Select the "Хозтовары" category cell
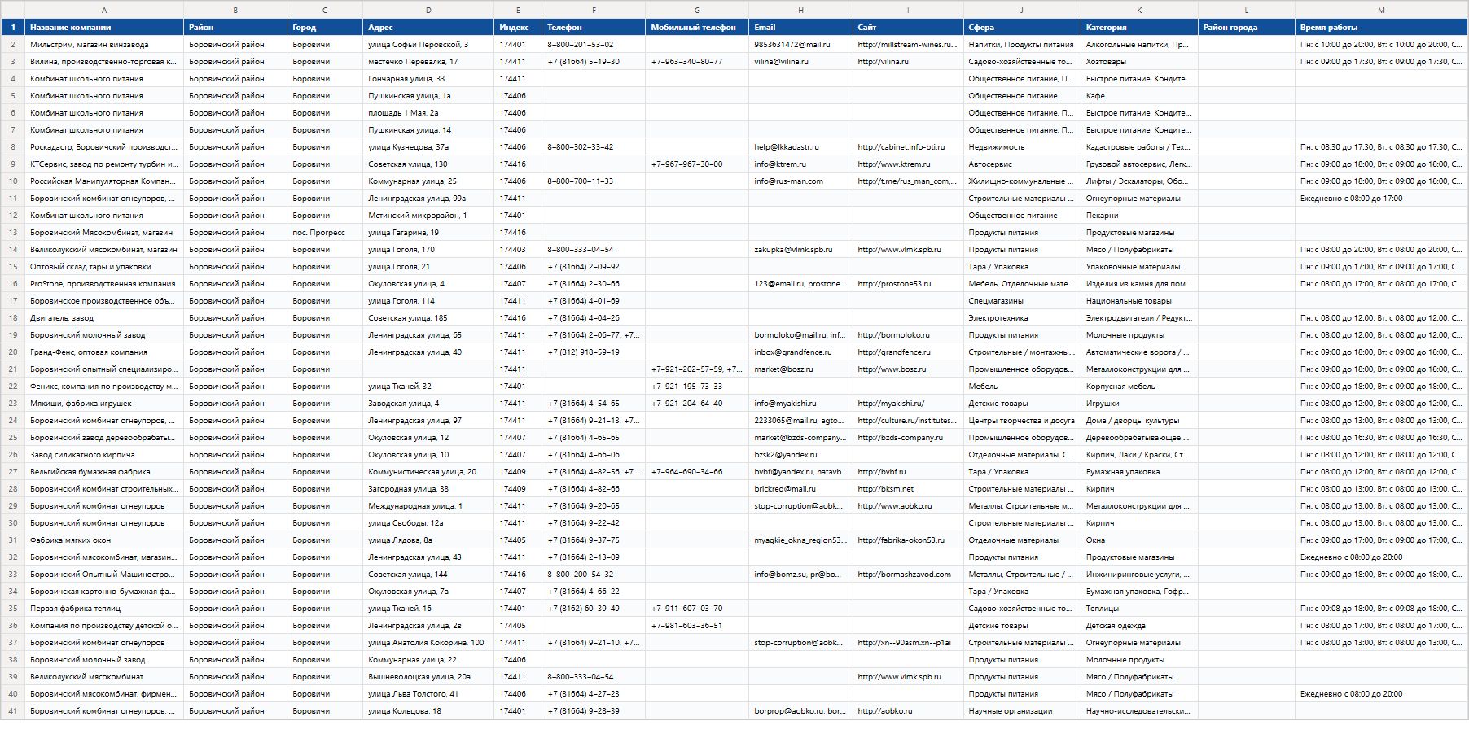This screenshot has width=1469, height=734. point(1139,62)
